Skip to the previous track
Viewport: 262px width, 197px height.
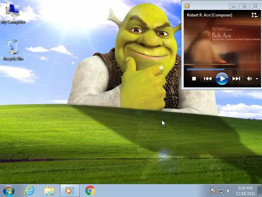click(x=208, y=78)
